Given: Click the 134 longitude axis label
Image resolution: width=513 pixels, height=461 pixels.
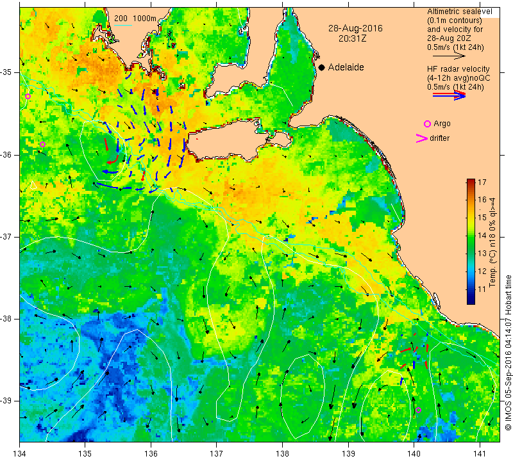Looking at the screenshot, I should click(x=20, y=453).
